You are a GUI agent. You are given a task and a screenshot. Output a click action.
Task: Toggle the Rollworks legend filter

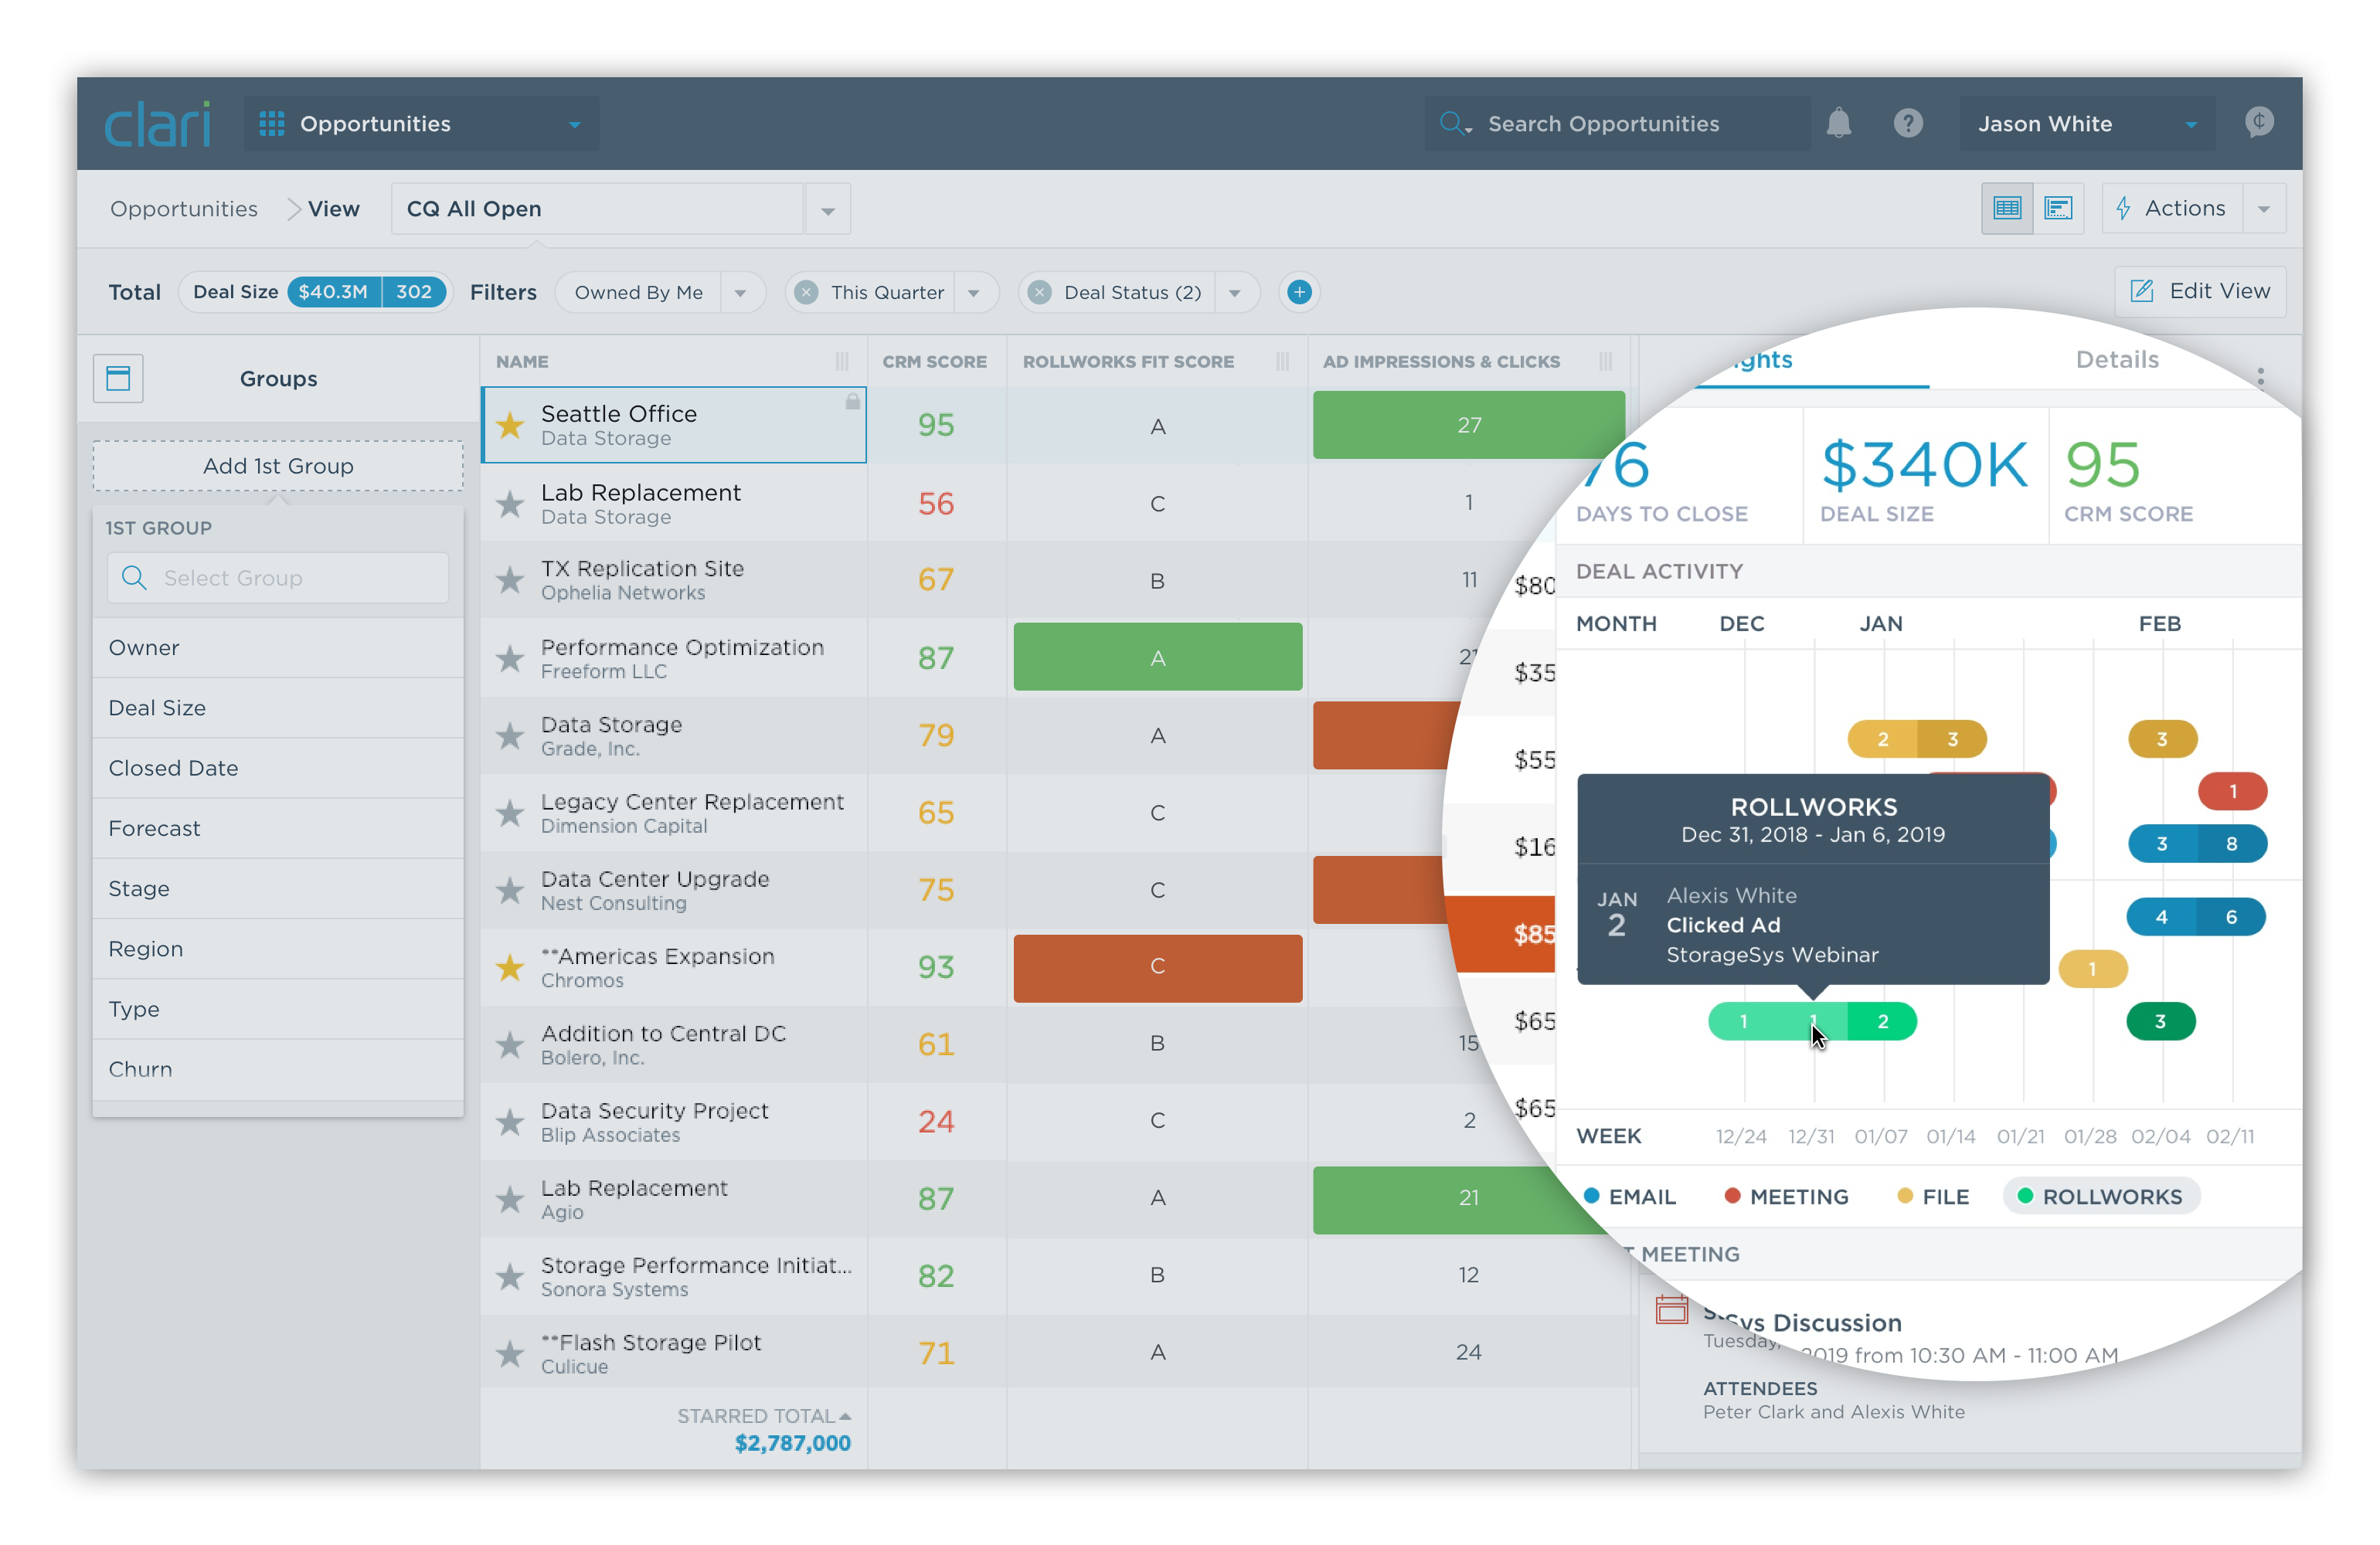pos(2100,1196)
